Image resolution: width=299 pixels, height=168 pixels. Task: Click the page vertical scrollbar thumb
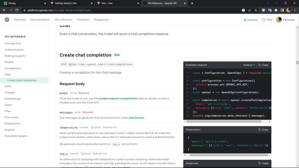point(297,63)
